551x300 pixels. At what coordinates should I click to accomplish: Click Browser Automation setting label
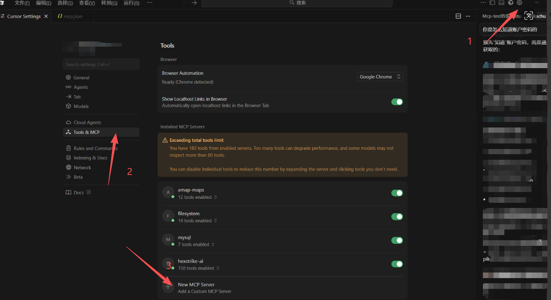[x=182, y=73]
